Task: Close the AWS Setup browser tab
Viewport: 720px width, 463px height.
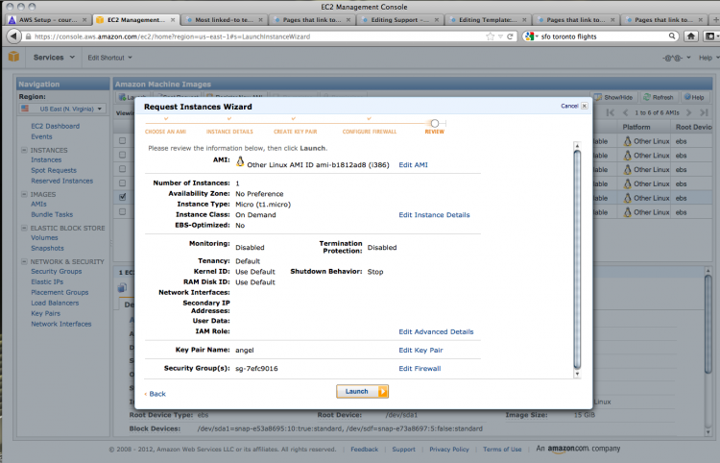Action: pos(84,20)
